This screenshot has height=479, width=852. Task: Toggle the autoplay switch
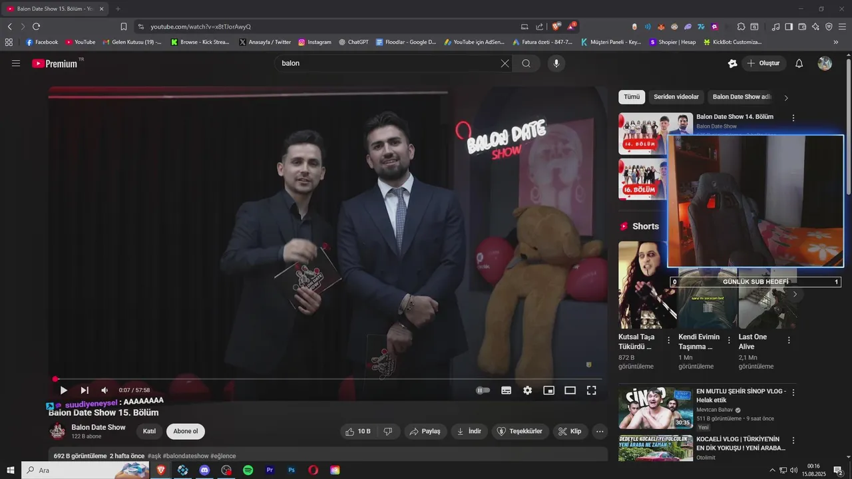(483, 391)
